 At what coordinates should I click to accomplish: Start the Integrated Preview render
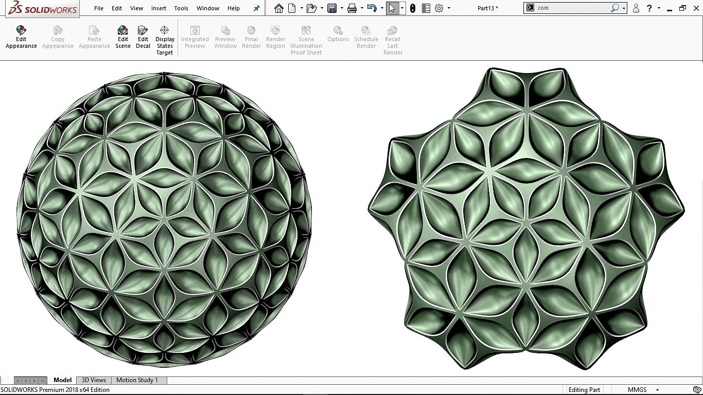195,38
